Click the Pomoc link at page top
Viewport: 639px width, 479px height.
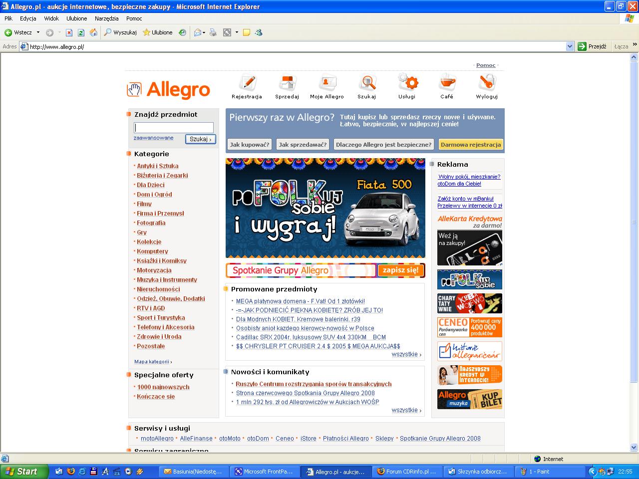[486, 65]
